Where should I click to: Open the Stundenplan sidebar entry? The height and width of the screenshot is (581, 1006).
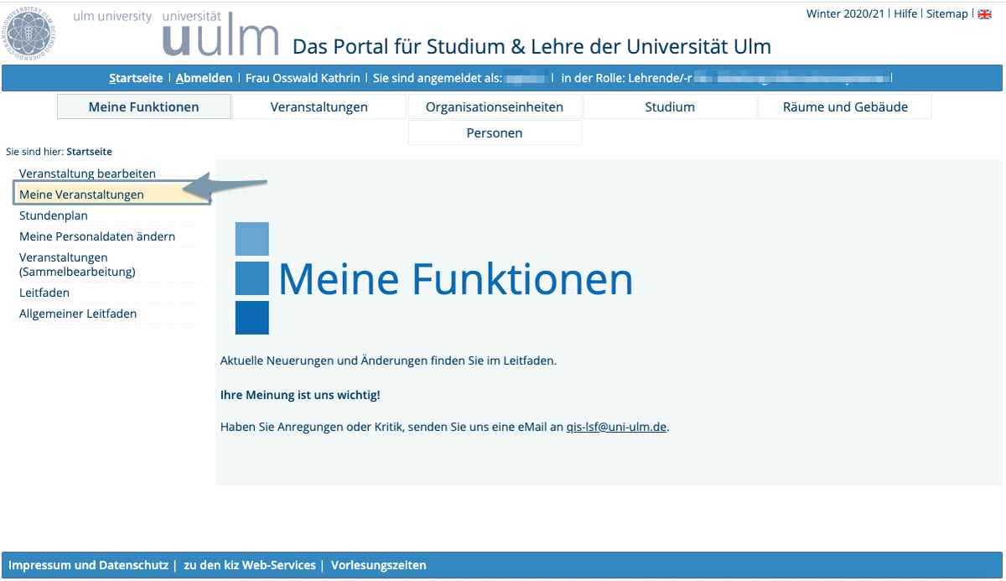point(53,215)
